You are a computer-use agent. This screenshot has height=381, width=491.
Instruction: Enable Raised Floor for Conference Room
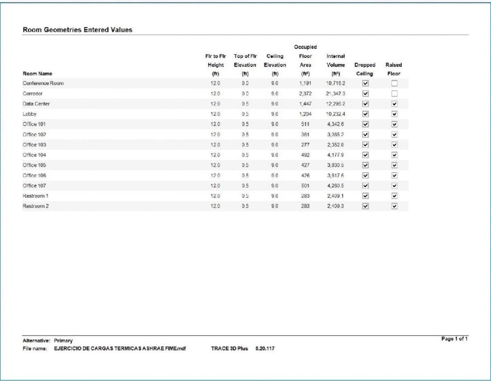394,83
